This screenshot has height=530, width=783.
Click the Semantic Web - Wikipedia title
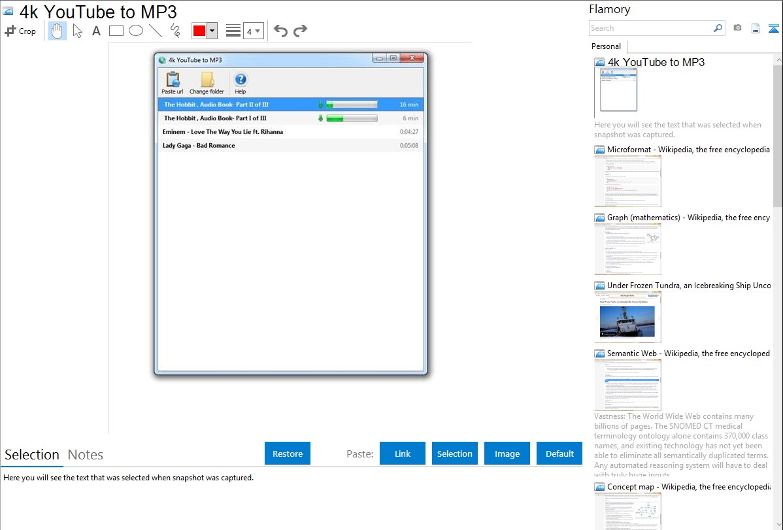pyautogui.click(x=688, y=353)
